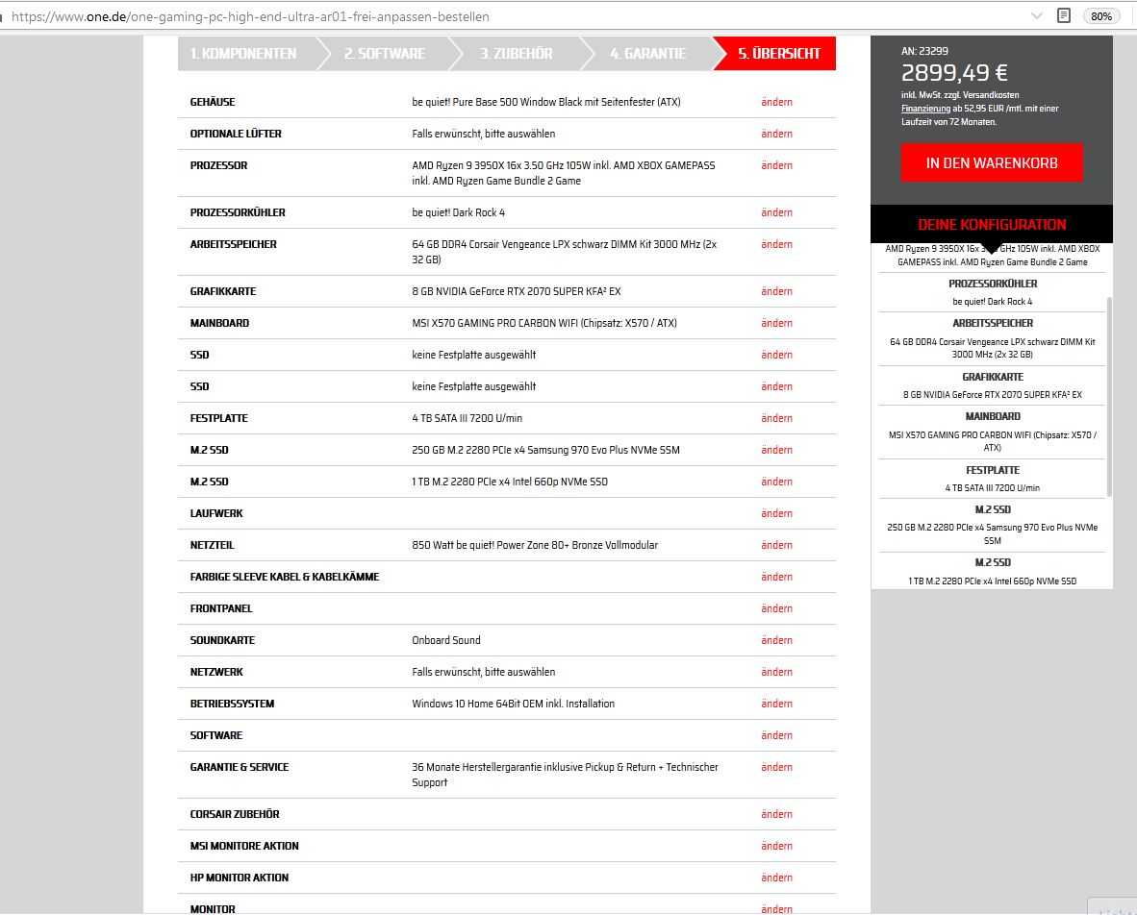Viewport: 1137px width, 915px height.
Task: Select text '8 GB NVIDIA GeForce RTX 2070 SUPER' in table
Action: pos(502,292)
